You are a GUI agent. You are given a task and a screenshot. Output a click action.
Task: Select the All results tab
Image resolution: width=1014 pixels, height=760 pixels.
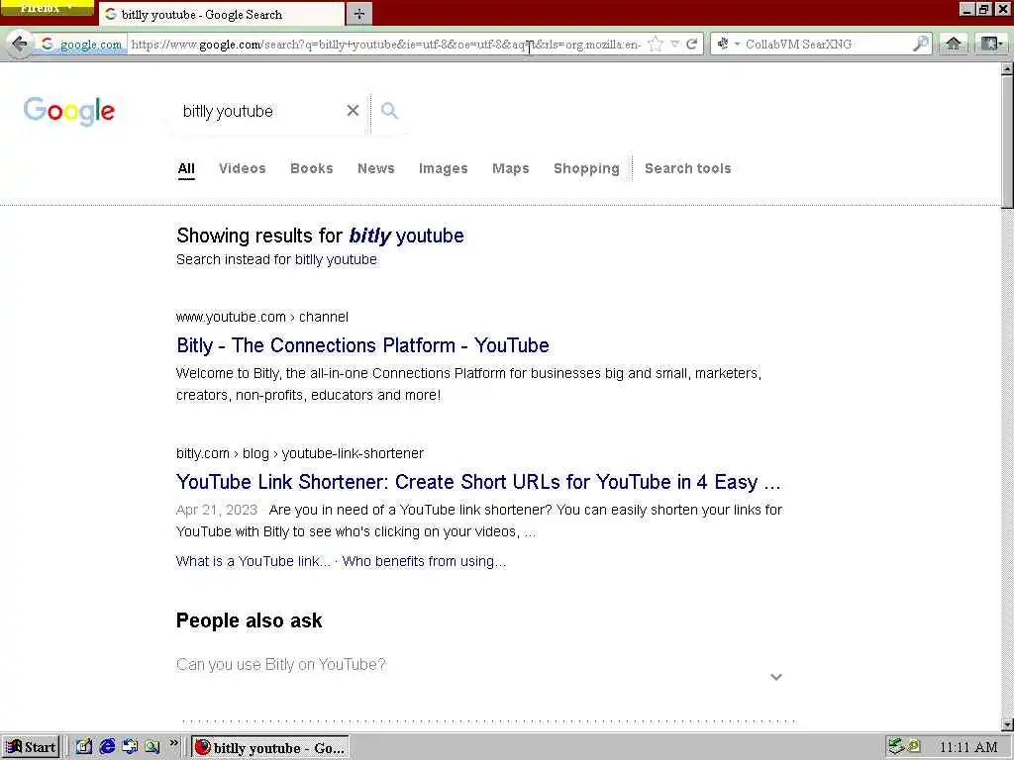click(x=186, y=168)
